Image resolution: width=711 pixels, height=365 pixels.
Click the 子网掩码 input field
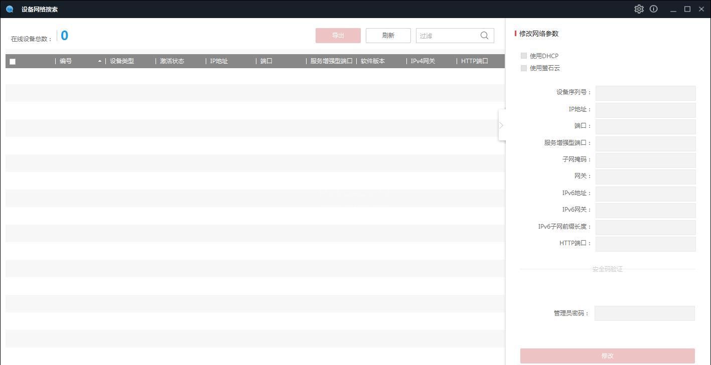[x=645, y=160]
